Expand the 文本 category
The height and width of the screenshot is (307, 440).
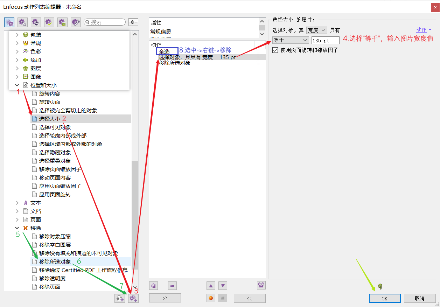pyautogui.click(x=17, y=203)
